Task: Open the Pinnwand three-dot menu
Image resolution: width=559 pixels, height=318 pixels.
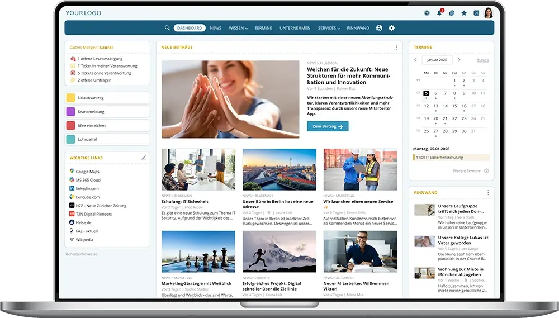Action: point(488,192)
